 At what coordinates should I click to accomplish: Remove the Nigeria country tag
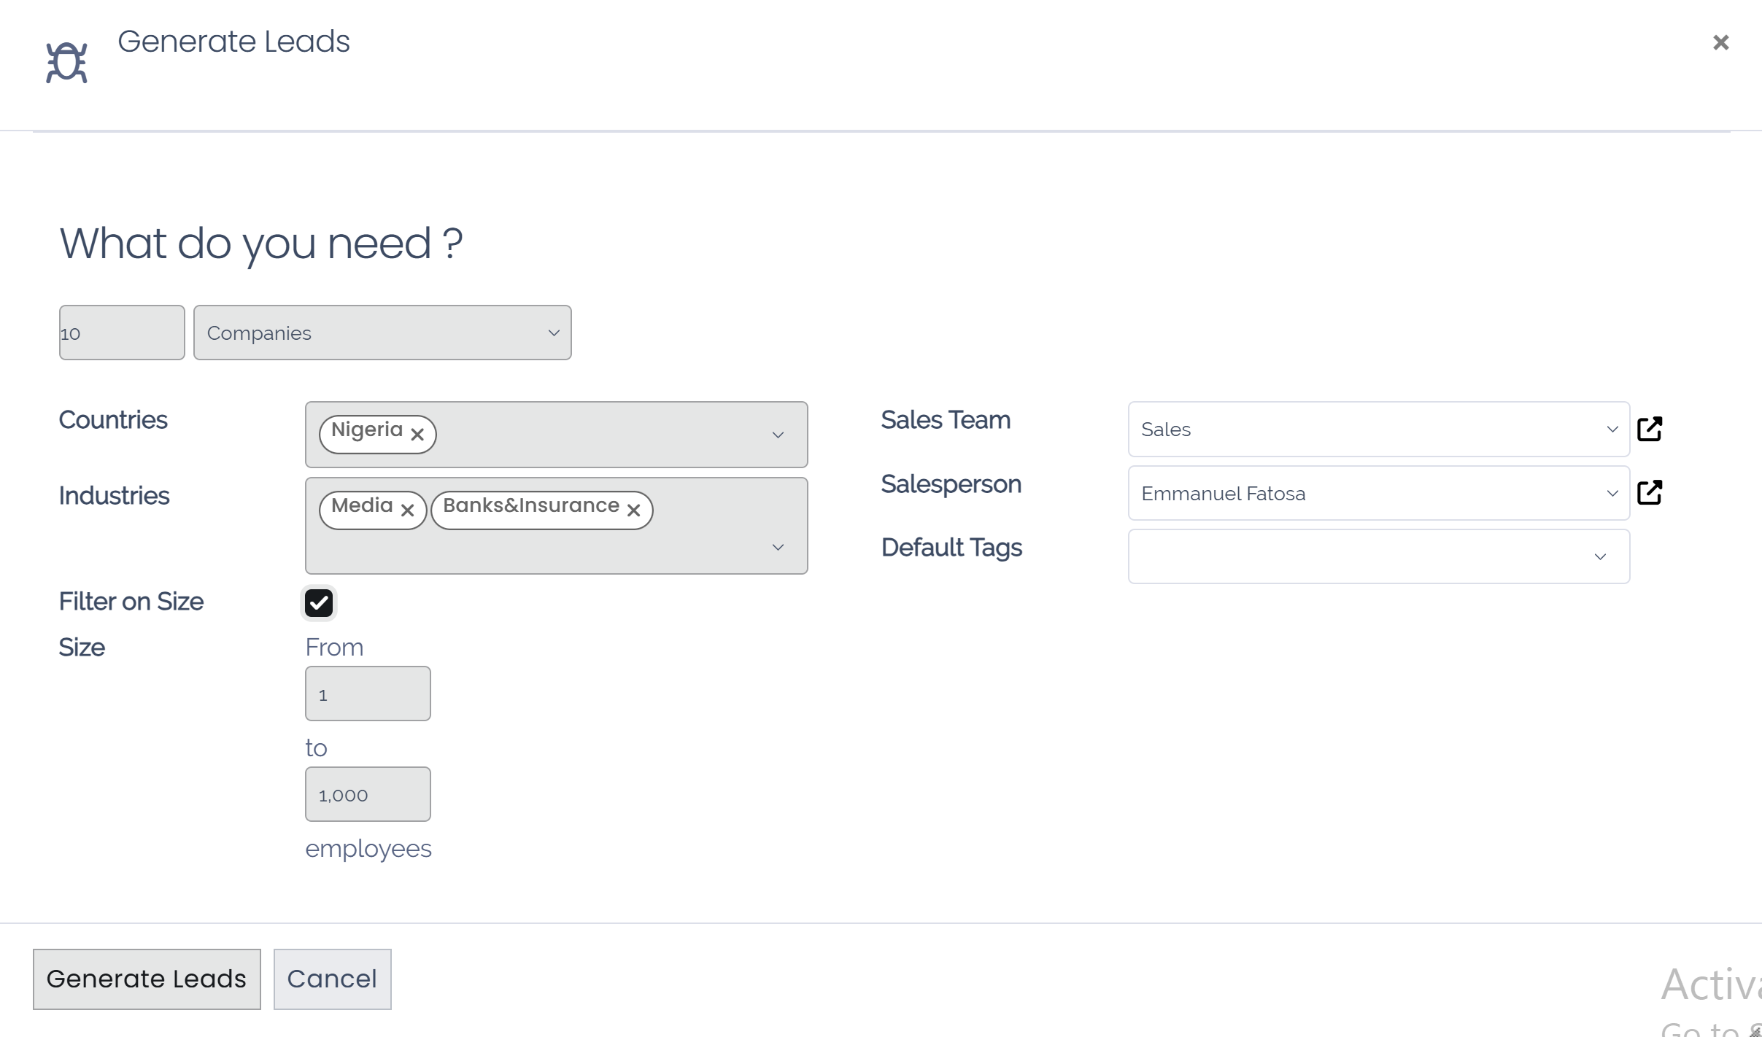click(417, 433)
